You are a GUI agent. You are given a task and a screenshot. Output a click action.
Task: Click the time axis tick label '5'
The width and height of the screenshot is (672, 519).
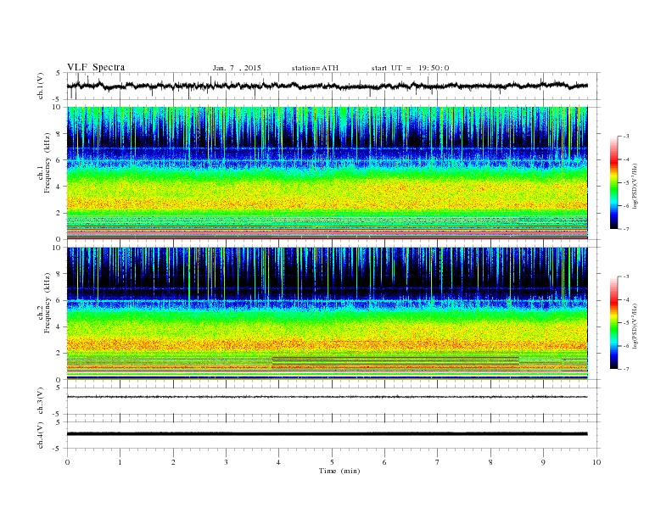(x=332, y=462)
